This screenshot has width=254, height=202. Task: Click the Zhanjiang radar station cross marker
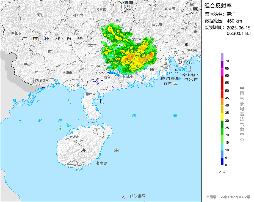click(x=101, y=101)
